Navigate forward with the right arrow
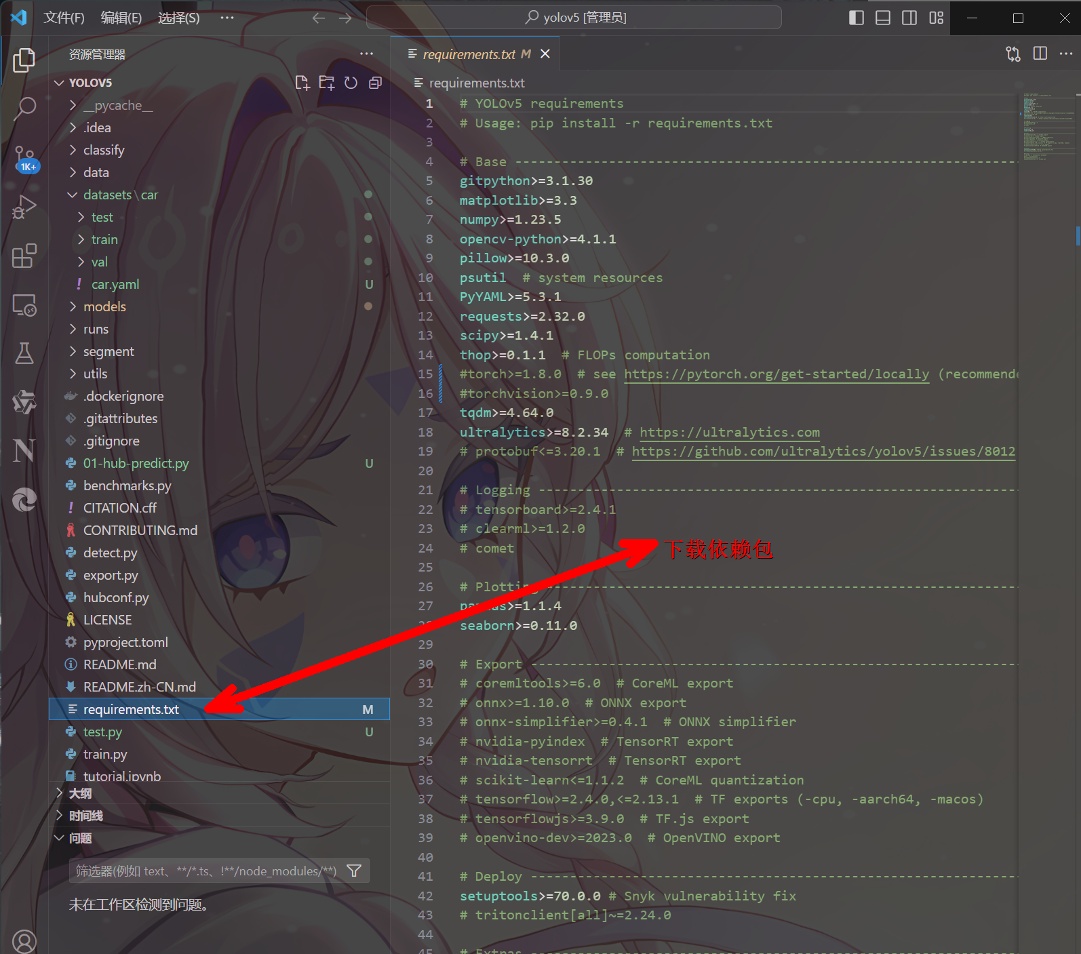The height and width of the screenshot is (954, 1081). pos(345,18)
